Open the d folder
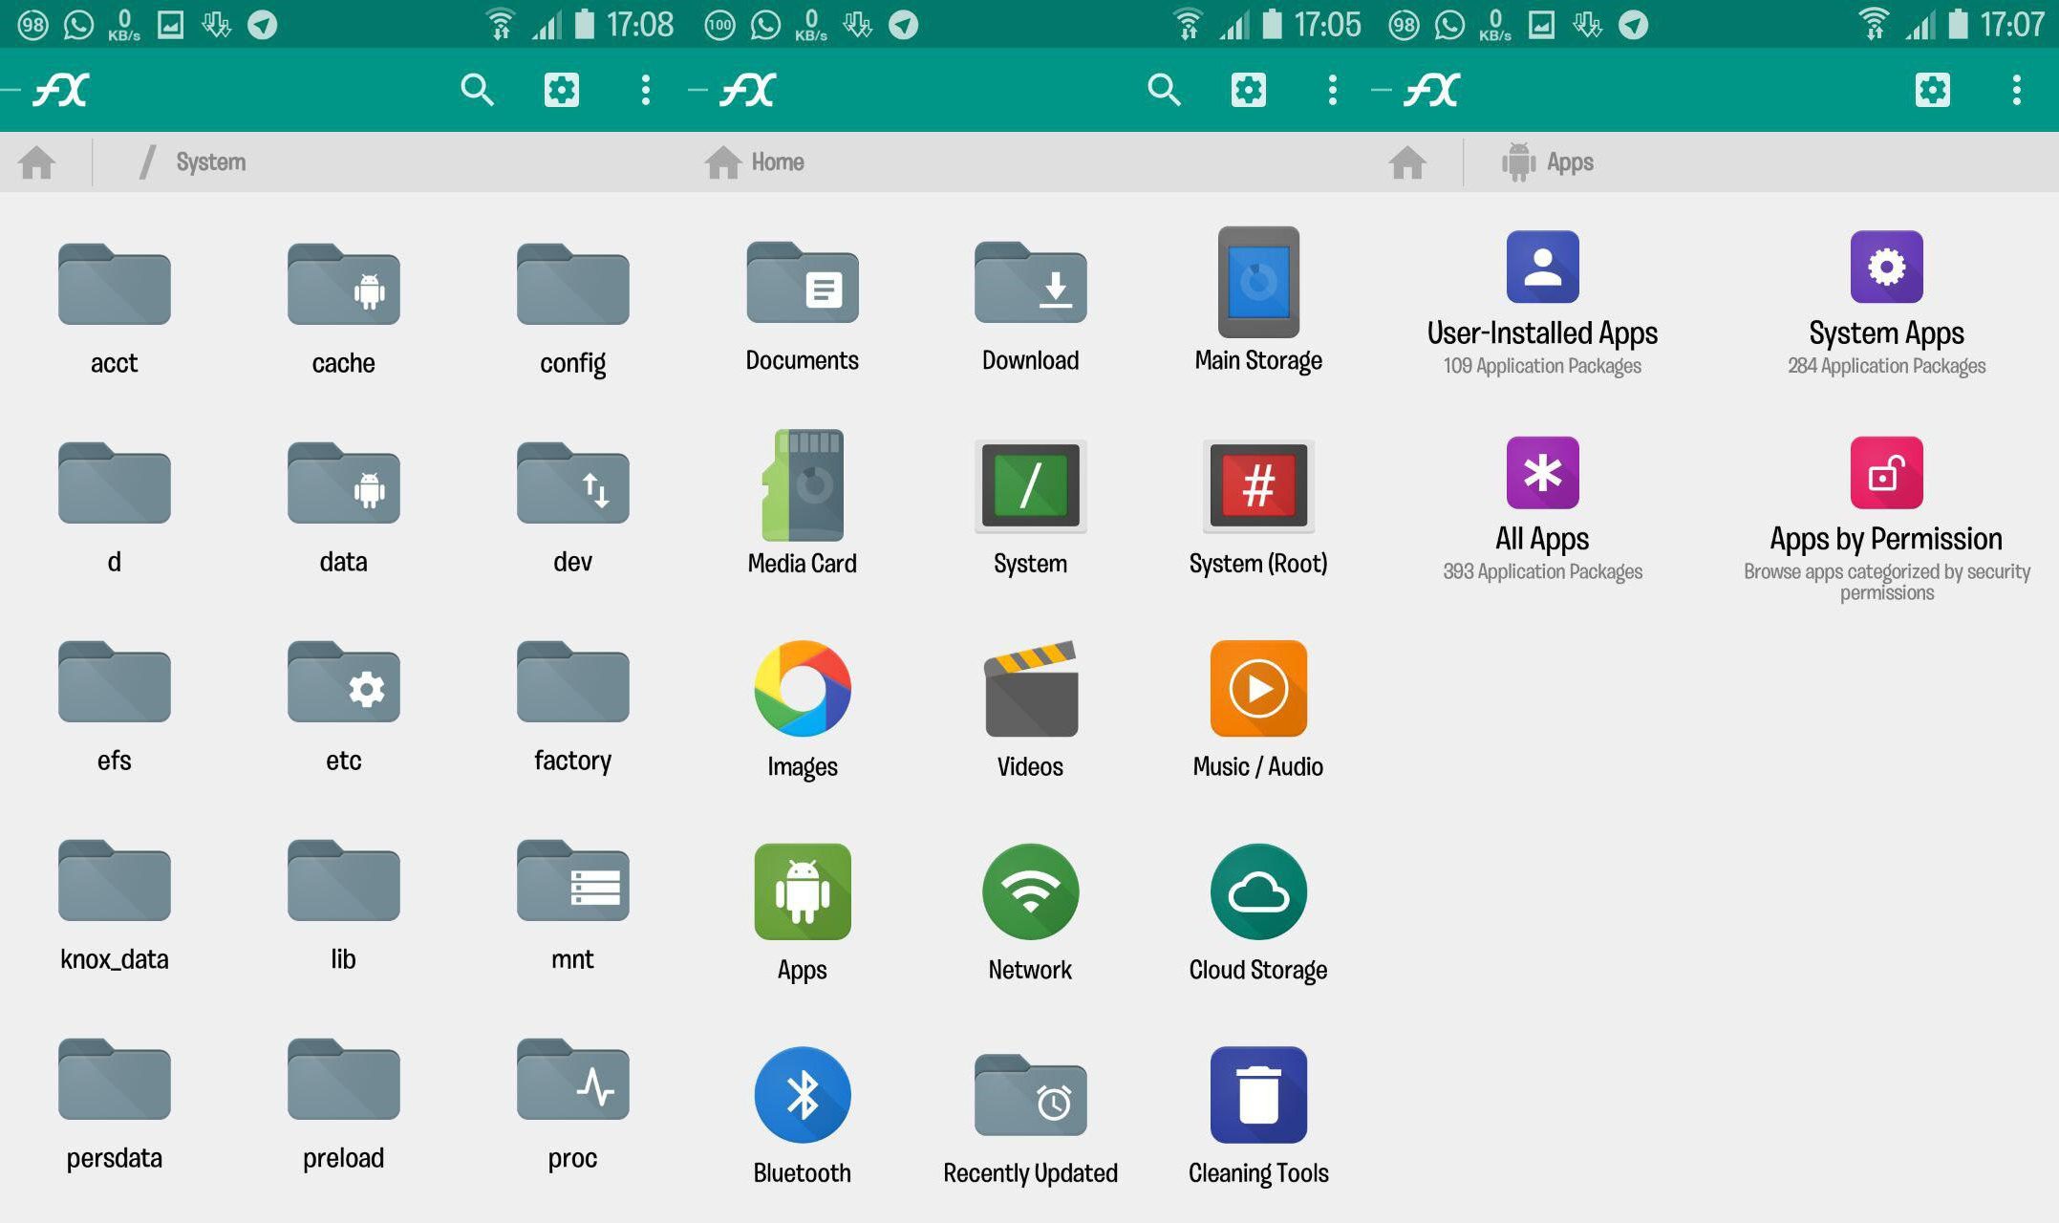 (x=114, y=483)
